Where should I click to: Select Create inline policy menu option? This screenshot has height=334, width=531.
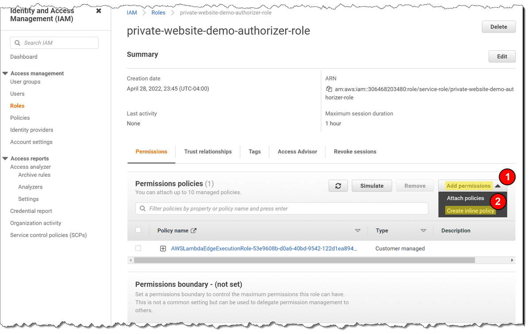(x=470, y=211)
